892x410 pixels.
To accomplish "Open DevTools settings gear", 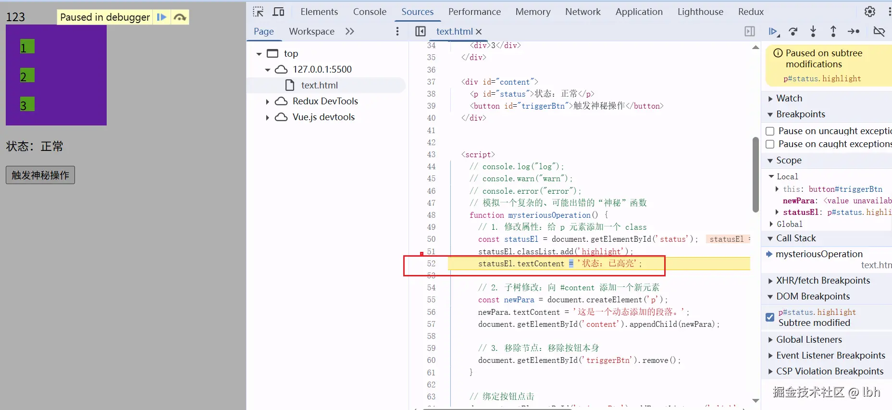I will tap(870, 12).
